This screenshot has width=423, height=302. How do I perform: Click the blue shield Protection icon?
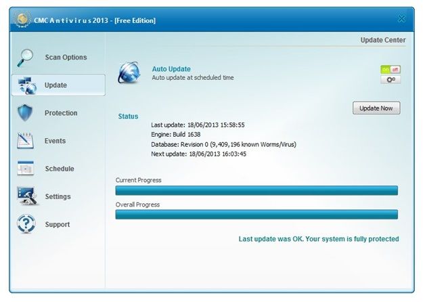25,113
